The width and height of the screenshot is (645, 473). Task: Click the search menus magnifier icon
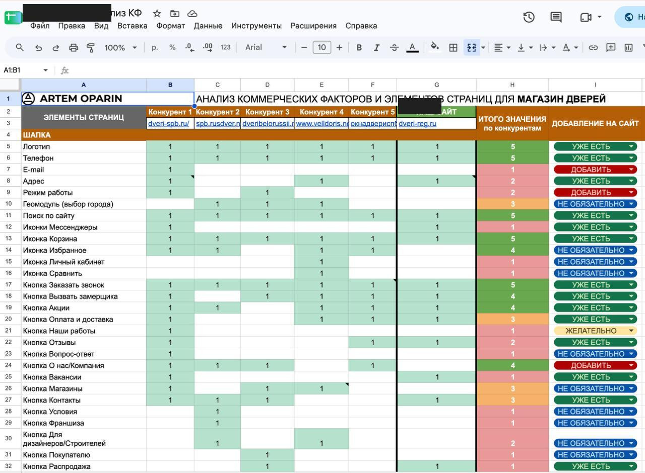(x=20, y=47)
